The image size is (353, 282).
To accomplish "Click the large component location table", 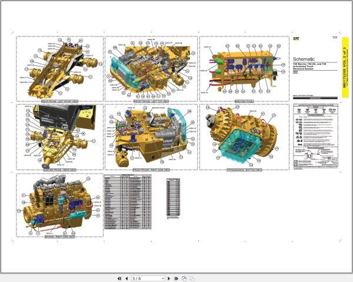I will (128, 202).
